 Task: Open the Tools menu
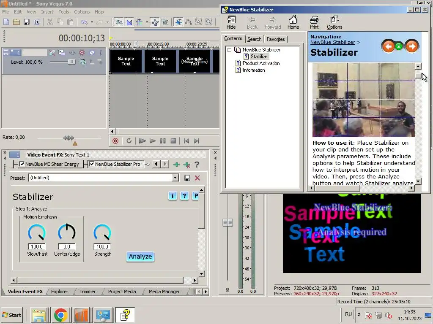click(x=64, y=12)
